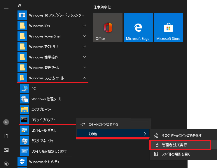Image resolution: width=217 pixels, height=168 pixels.
Task: Click the Windows アクセサリ label
Action: pyautogui.click(x=43, y=47)
